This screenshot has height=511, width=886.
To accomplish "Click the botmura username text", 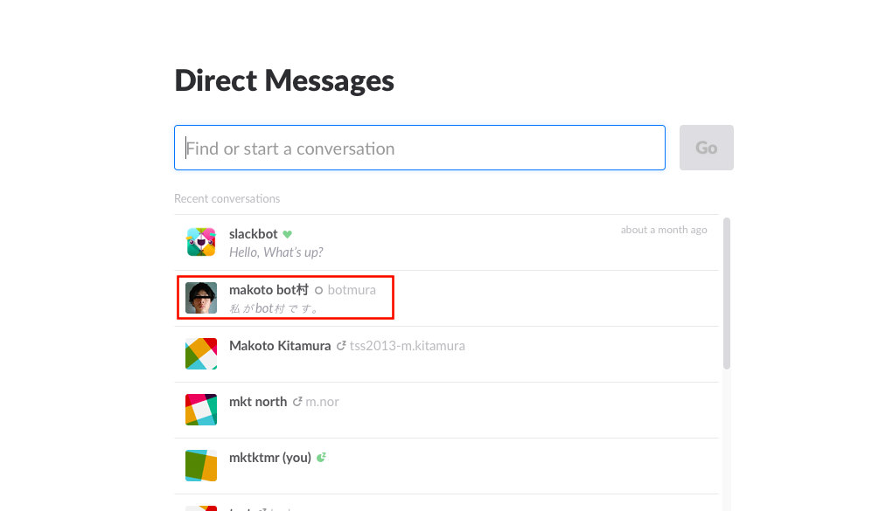I will 352,290.
